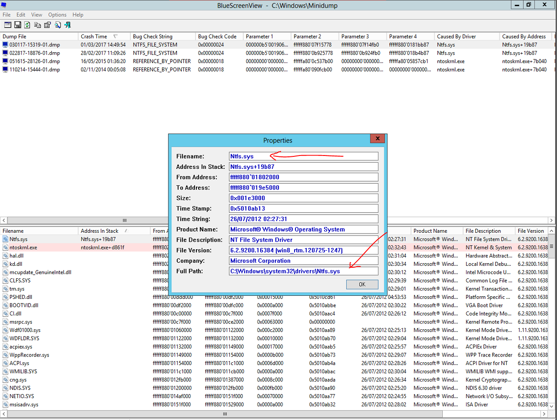Open the Help menu
Viewport: 557px width, 420px height.
[x=78, y=15]
